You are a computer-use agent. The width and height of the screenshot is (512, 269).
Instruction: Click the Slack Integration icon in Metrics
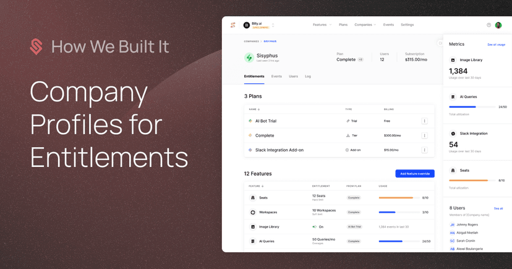coord(453,134)
